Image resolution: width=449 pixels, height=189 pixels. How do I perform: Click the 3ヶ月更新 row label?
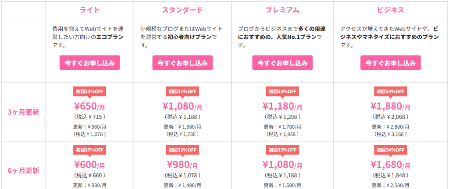click(x=24, y=112)
